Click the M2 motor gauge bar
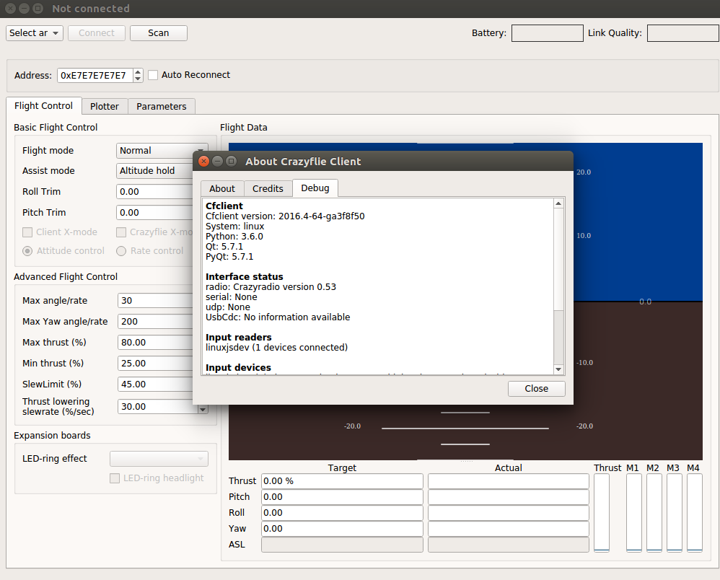Screen dimensions: 720x580 (654, 512)
